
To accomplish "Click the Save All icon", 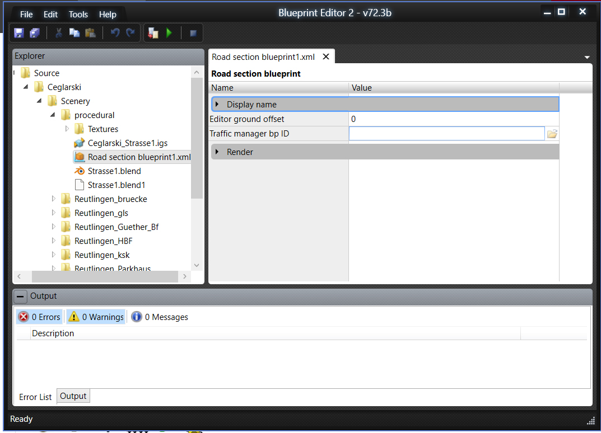I will tap(35, 33).
